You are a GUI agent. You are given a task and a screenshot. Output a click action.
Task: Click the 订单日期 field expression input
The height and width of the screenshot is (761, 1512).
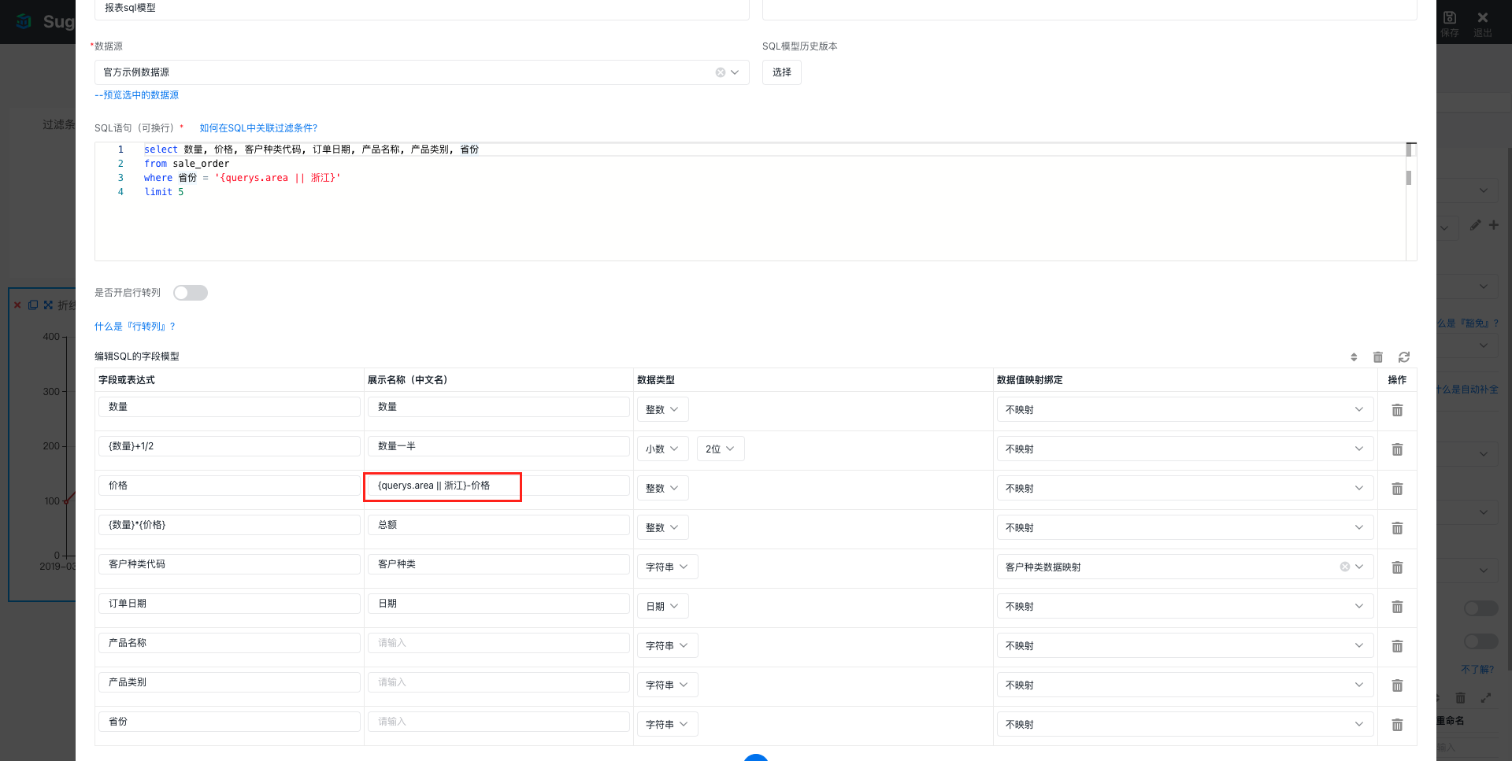pos(229,604)
